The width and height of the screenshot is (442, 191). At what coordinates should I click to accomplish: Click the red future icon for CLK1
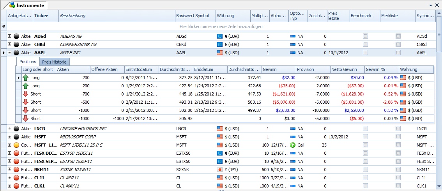[16, 186]
